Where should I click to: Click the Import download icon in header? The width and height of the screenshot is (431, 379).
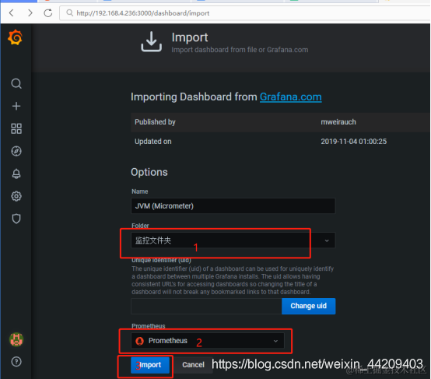pyautogui.click(x=151, y=41)
